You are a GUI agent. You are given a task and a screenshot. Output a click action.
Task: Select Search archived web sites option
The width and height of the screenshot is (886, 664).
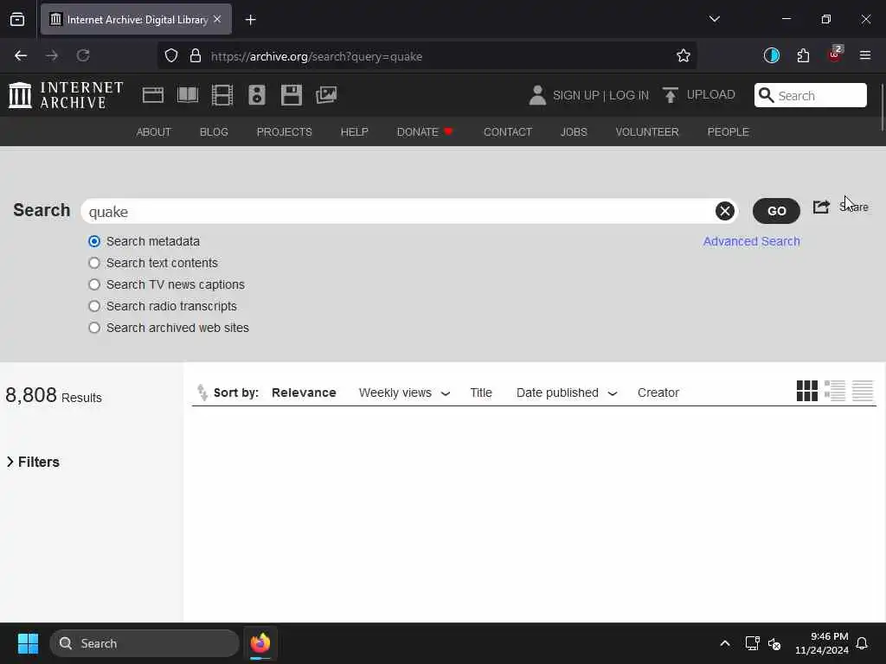pos(94,328)
